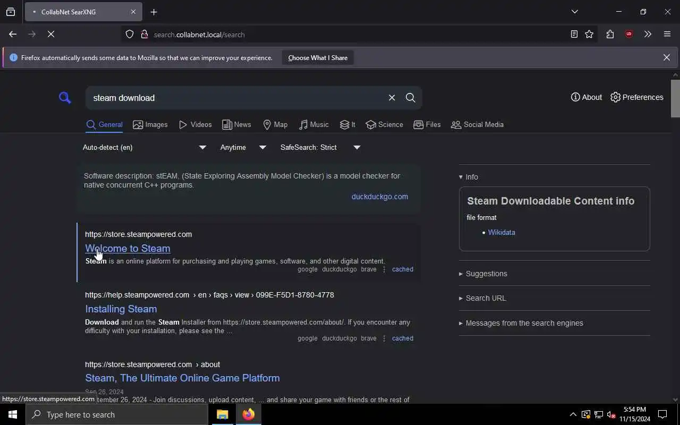Screen dimensions: 680x425
Task: Select the General category tab
Action: pos(104,124)
